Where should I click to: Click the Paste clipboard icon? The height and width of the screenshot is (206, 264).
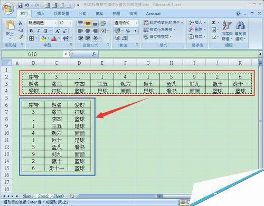pos(10,26)
